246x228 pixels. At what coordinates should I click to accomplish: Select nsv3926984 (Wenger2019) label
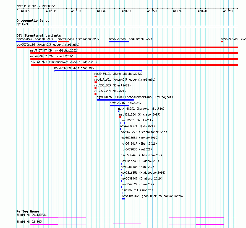[x=140, y=138]
